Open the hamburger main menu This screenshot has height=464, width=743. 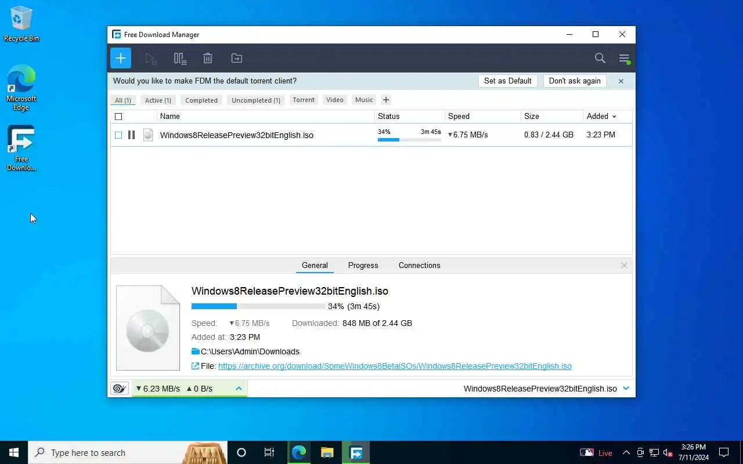[x=624, y=58]
